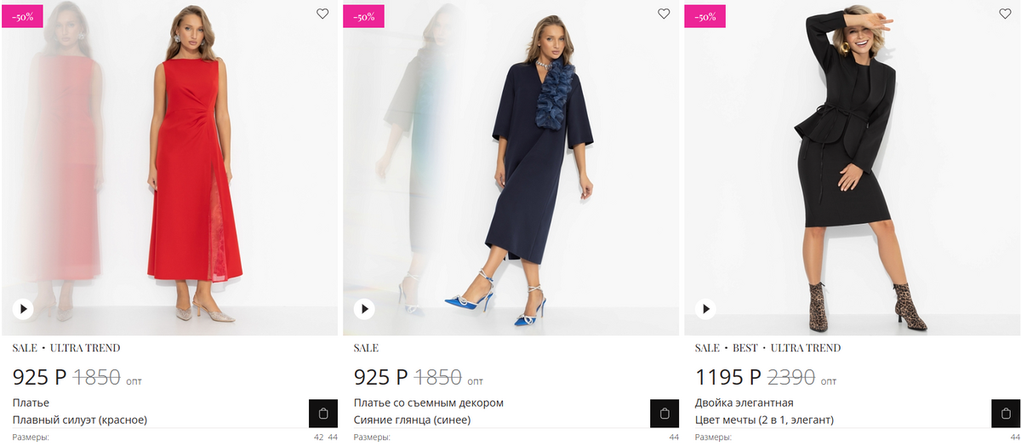Select size 44 for red dress
Screen dimensions: 1021x446
pos(333,437)
